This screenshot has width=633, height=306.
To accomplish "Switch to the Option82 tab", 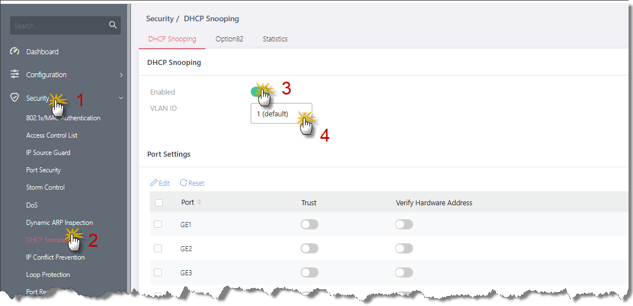I will (x=229, y=39).
